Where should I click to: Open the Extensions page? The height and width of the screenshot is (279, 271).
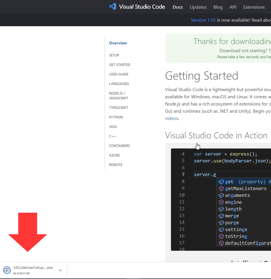[x=254, y=7]
